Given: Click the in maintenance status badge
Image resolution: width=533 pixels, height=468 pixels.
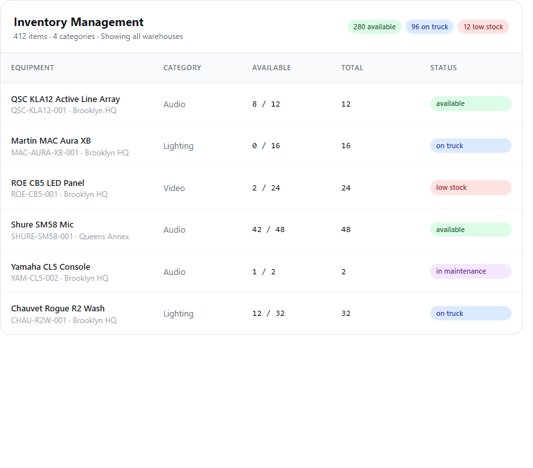Looking at the screenshot, I should 471,272.
